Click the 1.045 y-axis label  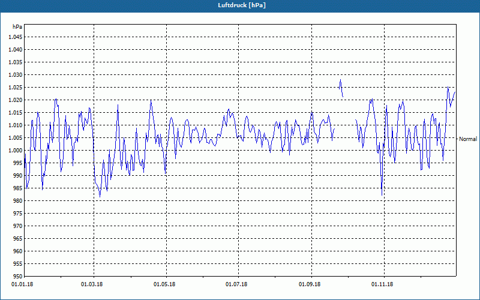16,37
